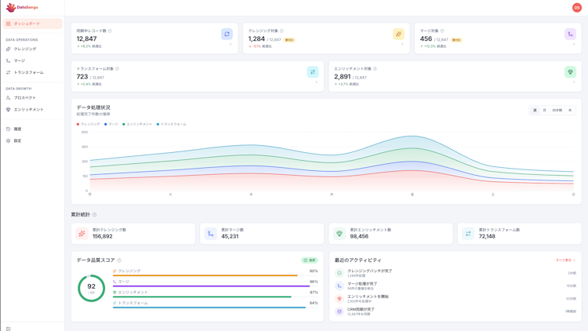Viewport: 588px width, 331px height.
Task: Click the sync icon on synced records card
Action: tap(227, 35)
